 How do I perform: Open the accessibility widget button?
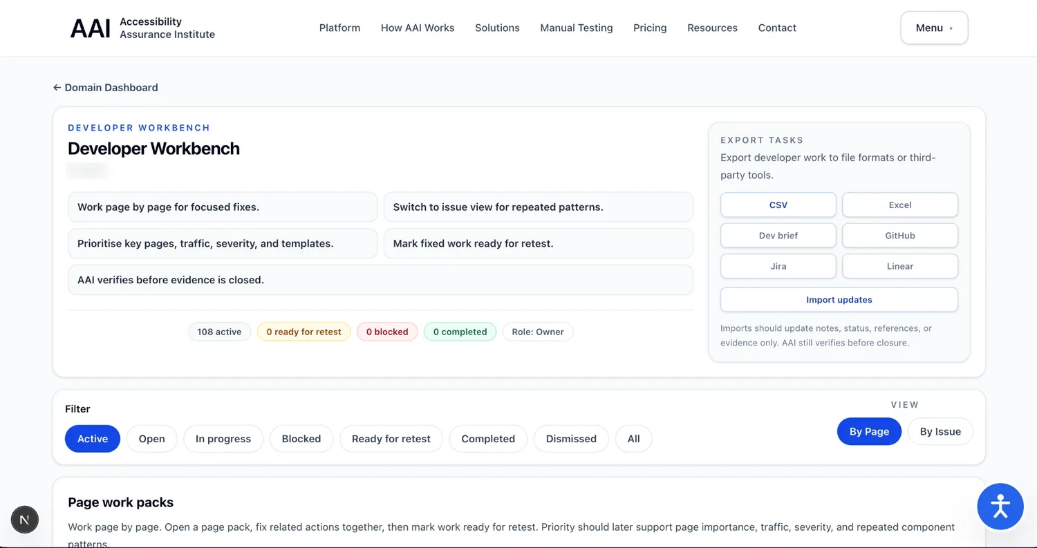pyautogui.click(x=1000, y=507)
